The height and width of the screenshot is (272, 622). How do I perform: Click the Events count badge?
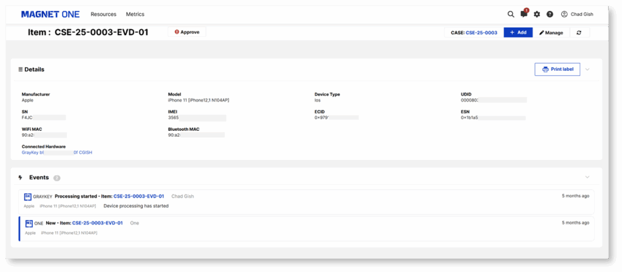pyautogui.click(x=56, y=178)
